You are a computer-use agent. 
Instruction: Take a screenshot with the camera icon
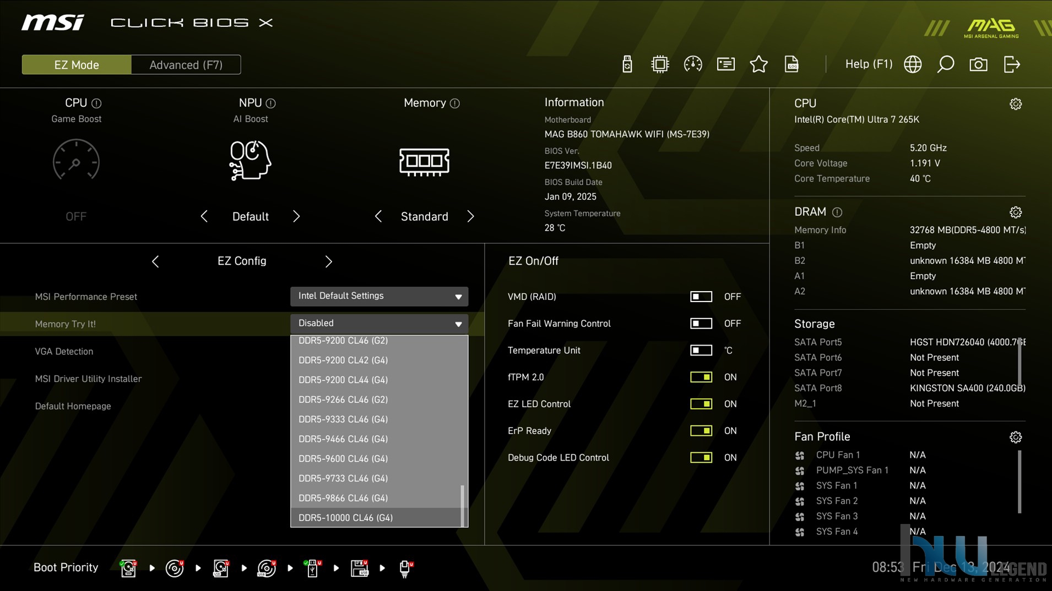click(x=978, y=64)
